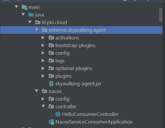Collapse the contraller package arrow
The width and height of the screenshot is (165, 128).
click(x=43, y=106)
